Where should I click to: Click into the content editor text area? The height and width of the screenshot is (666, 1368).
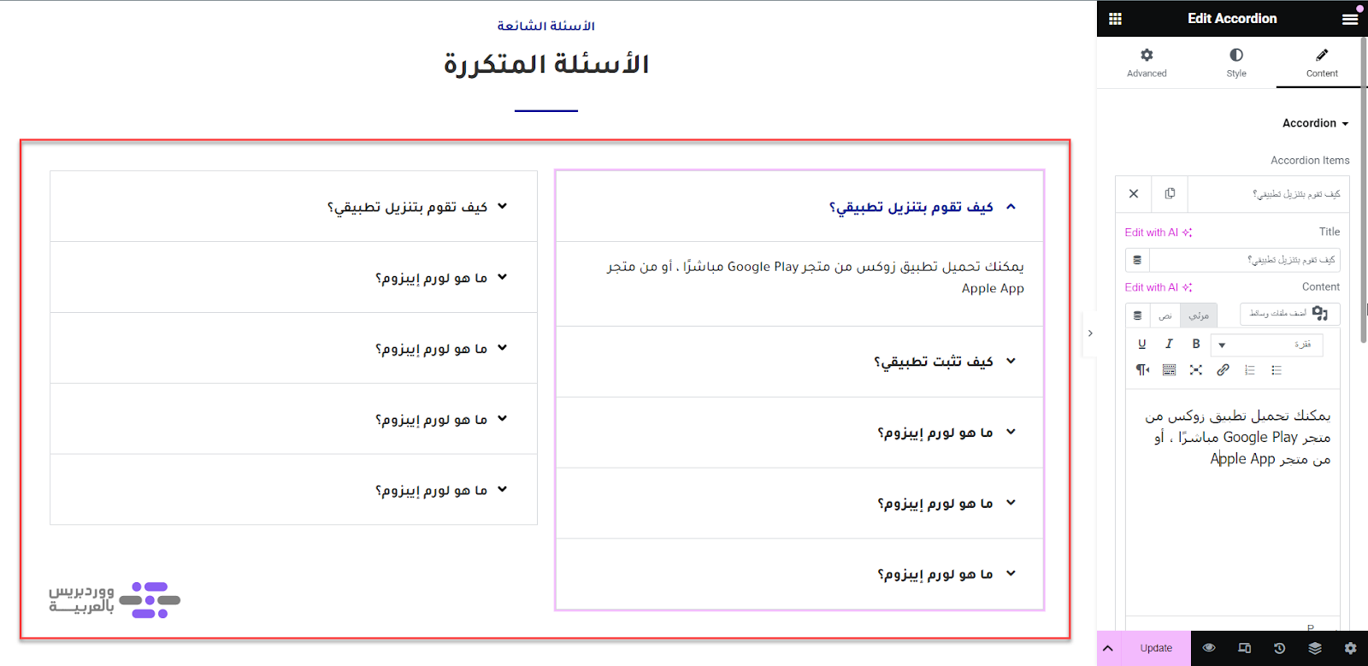click(x=1232, y=504)
